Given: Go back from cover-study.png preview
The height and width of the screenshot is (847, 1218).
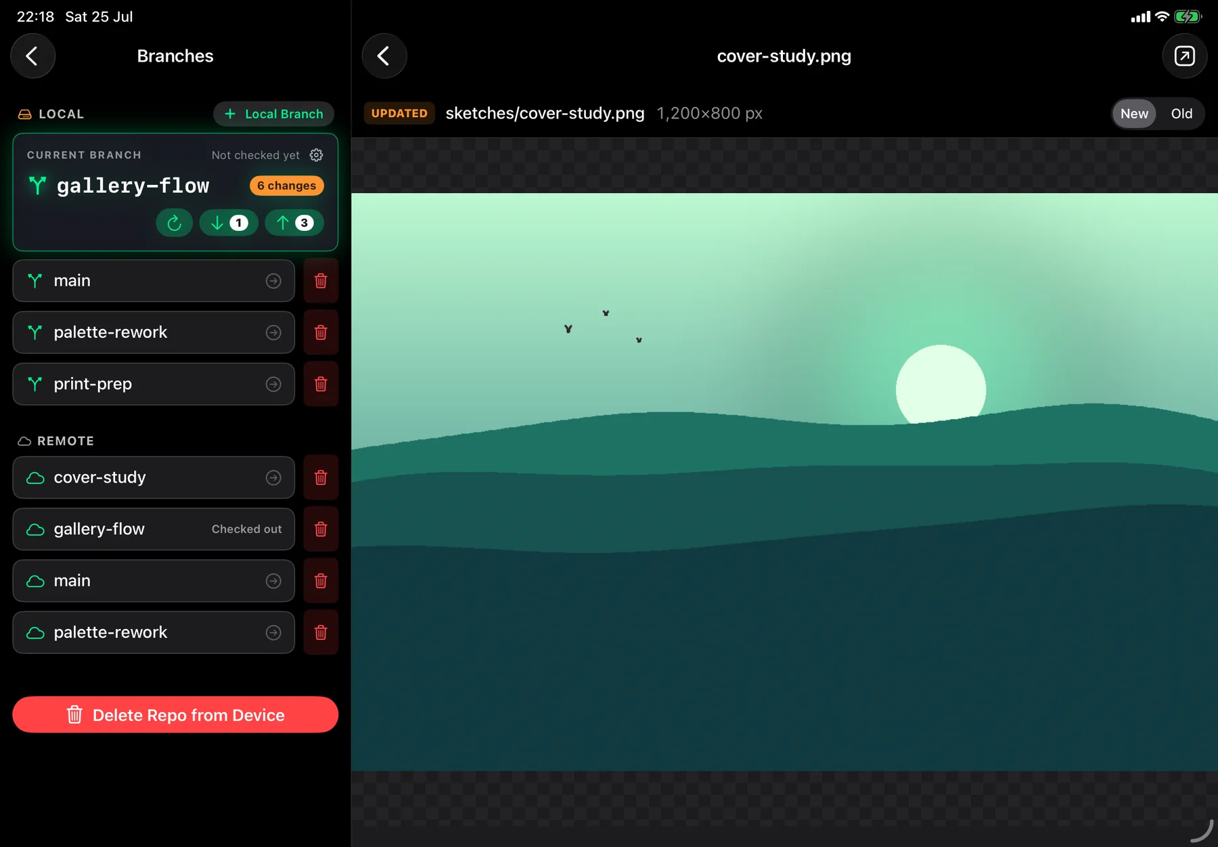Looking at the screenshot, I should click(384, 56).
